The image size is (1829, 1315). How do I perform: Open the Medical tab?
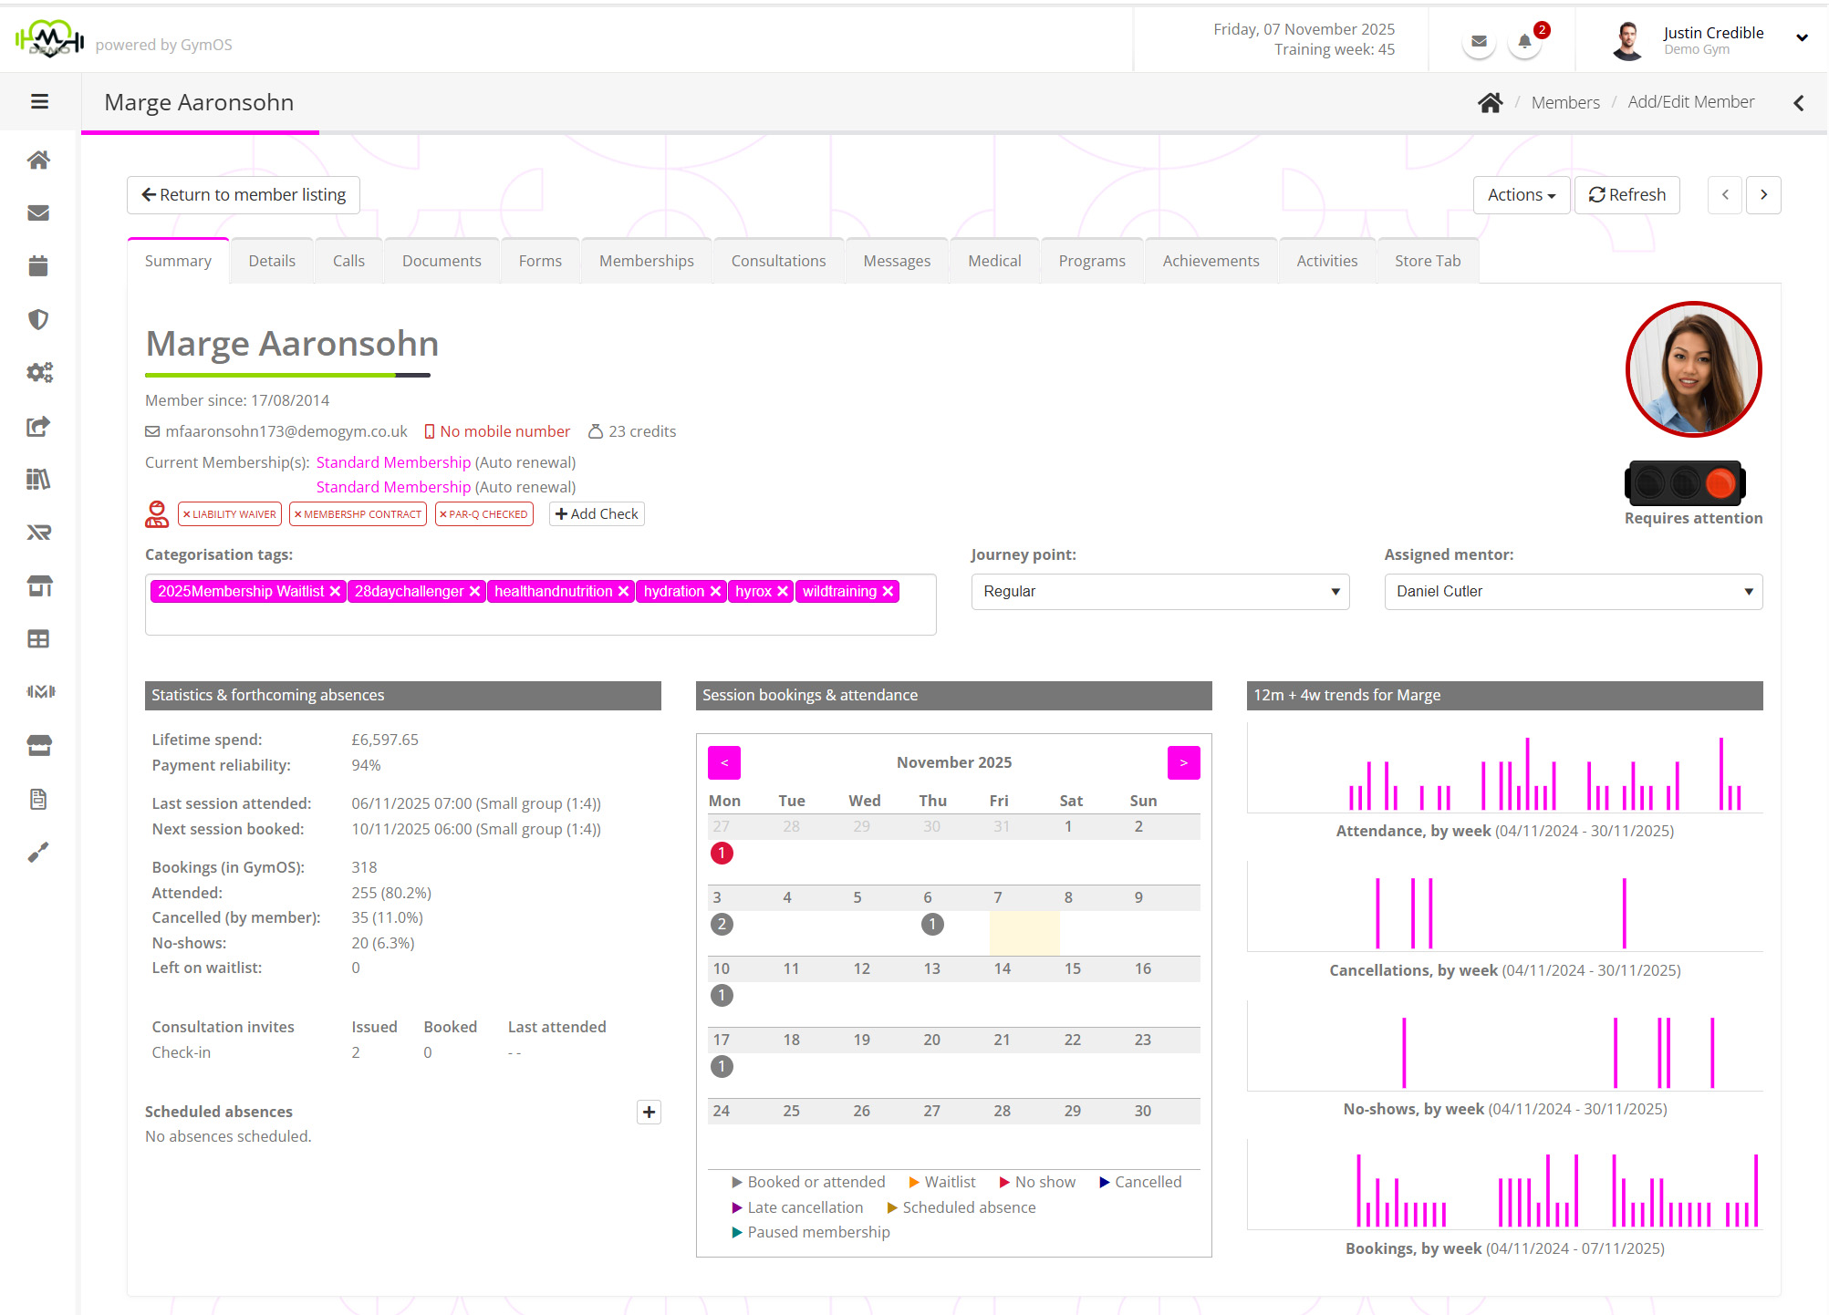pos(993,261)
